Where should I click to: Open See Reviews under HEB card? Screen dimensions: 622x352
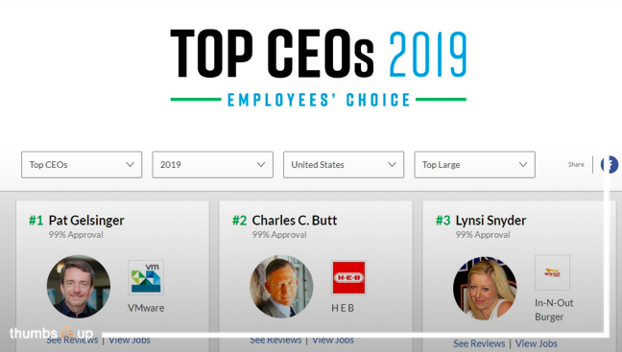pyautogui.click(x=275, y=340)
